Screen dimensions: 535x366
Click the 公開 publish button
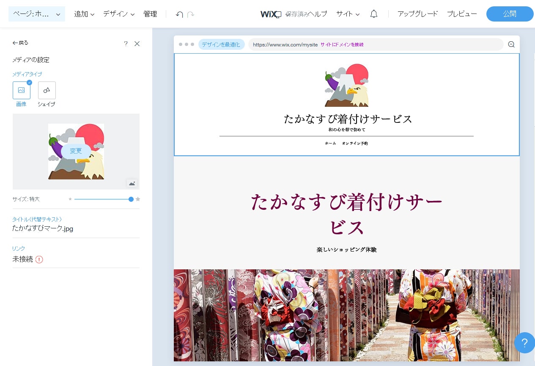pyautogui.click(x=510, y=14)
